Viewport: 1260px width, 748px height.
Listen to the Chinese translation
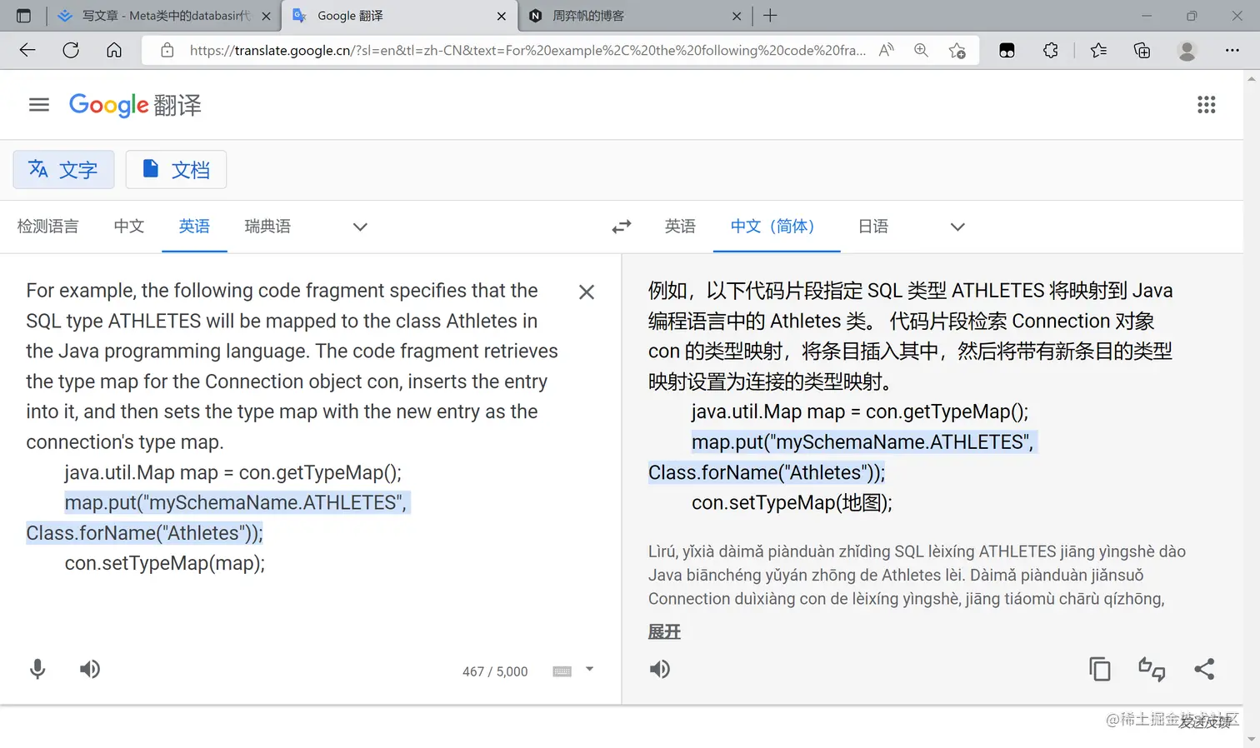[x=660, y=669]
